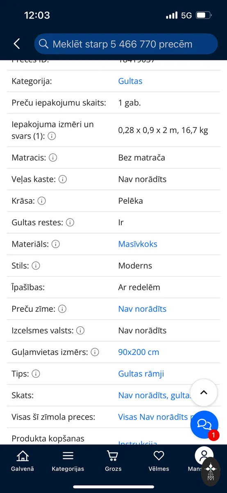The image size is (227, 493).
Task: Tap the back arrow icon
Action: [x=16, y=44]
